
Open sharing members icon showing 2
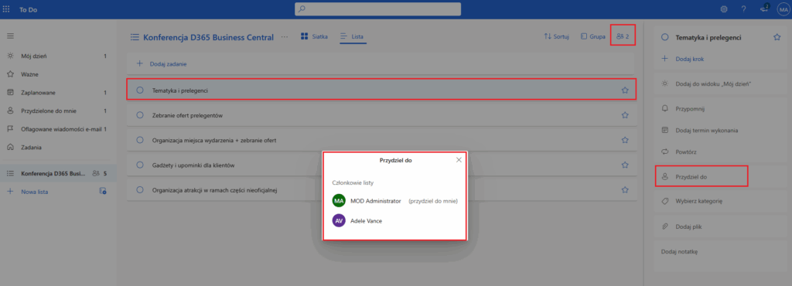tap(623, 36)
